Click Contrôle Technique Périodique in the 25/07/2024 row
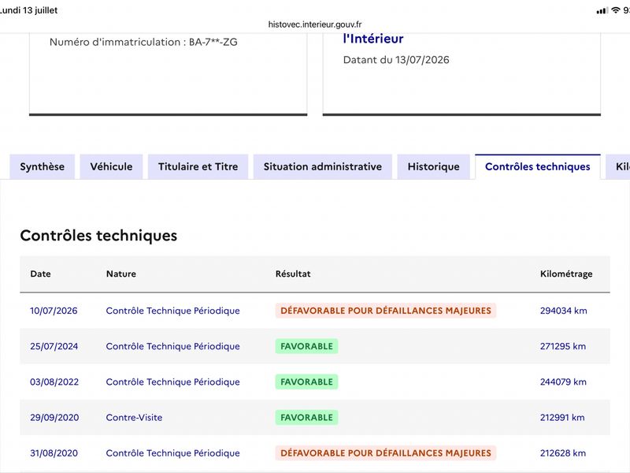Image resolution: width=630 pixels, height=473 pixels. click(x=172, y=346)
